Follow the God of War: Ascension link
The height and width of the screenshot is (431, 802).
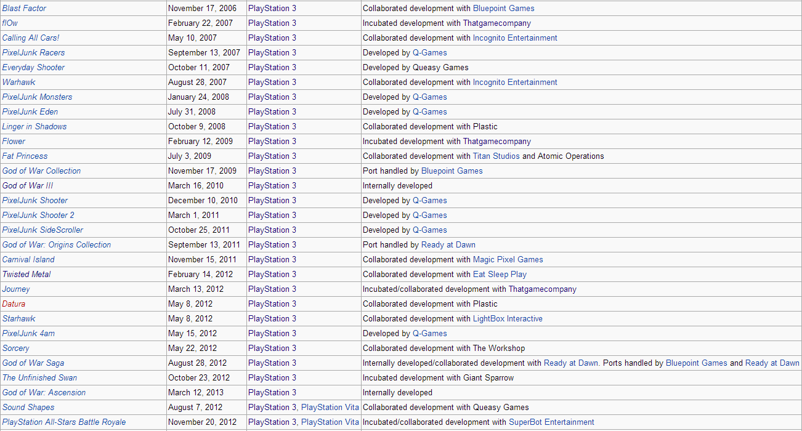pos(44,392)
